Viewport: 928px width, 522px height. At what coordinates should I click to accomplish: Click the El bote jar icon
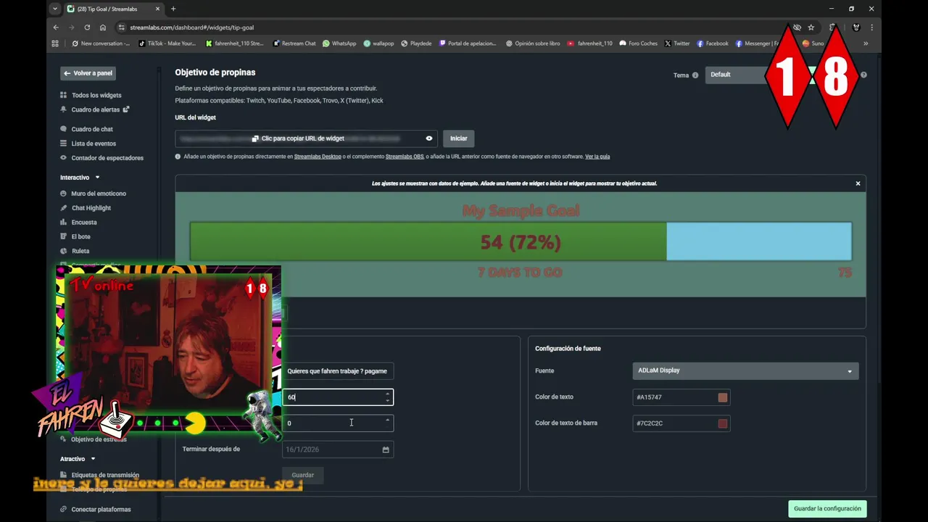tap(64, 236)
